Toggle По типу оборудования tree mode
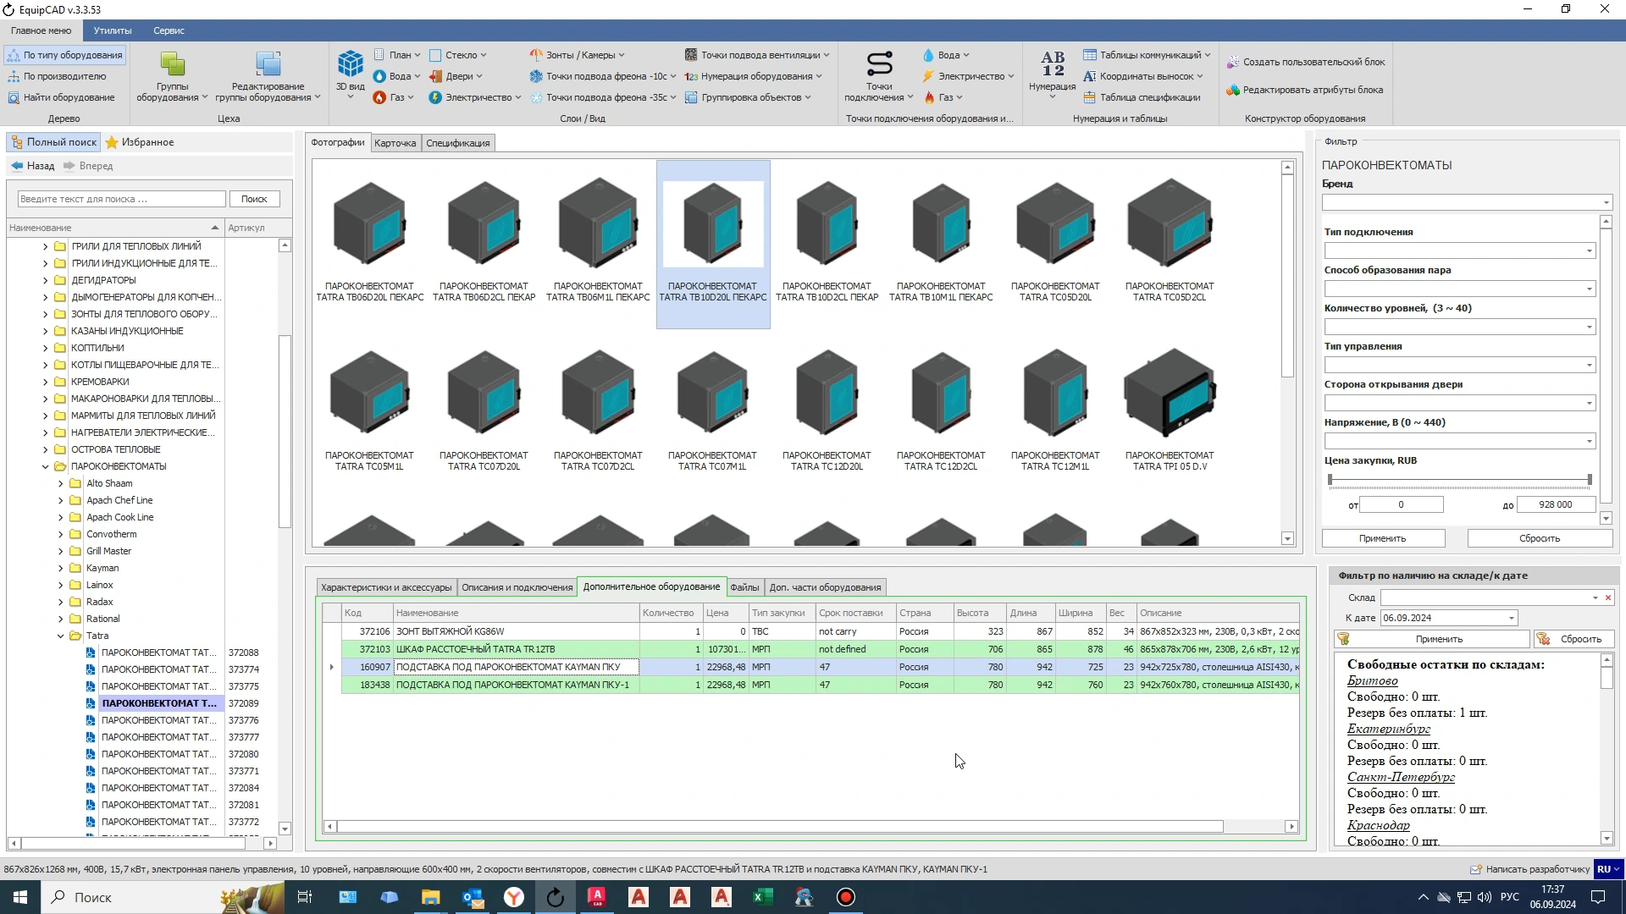The width and height of the screenshot is (1626, 914). click(65, 55)
